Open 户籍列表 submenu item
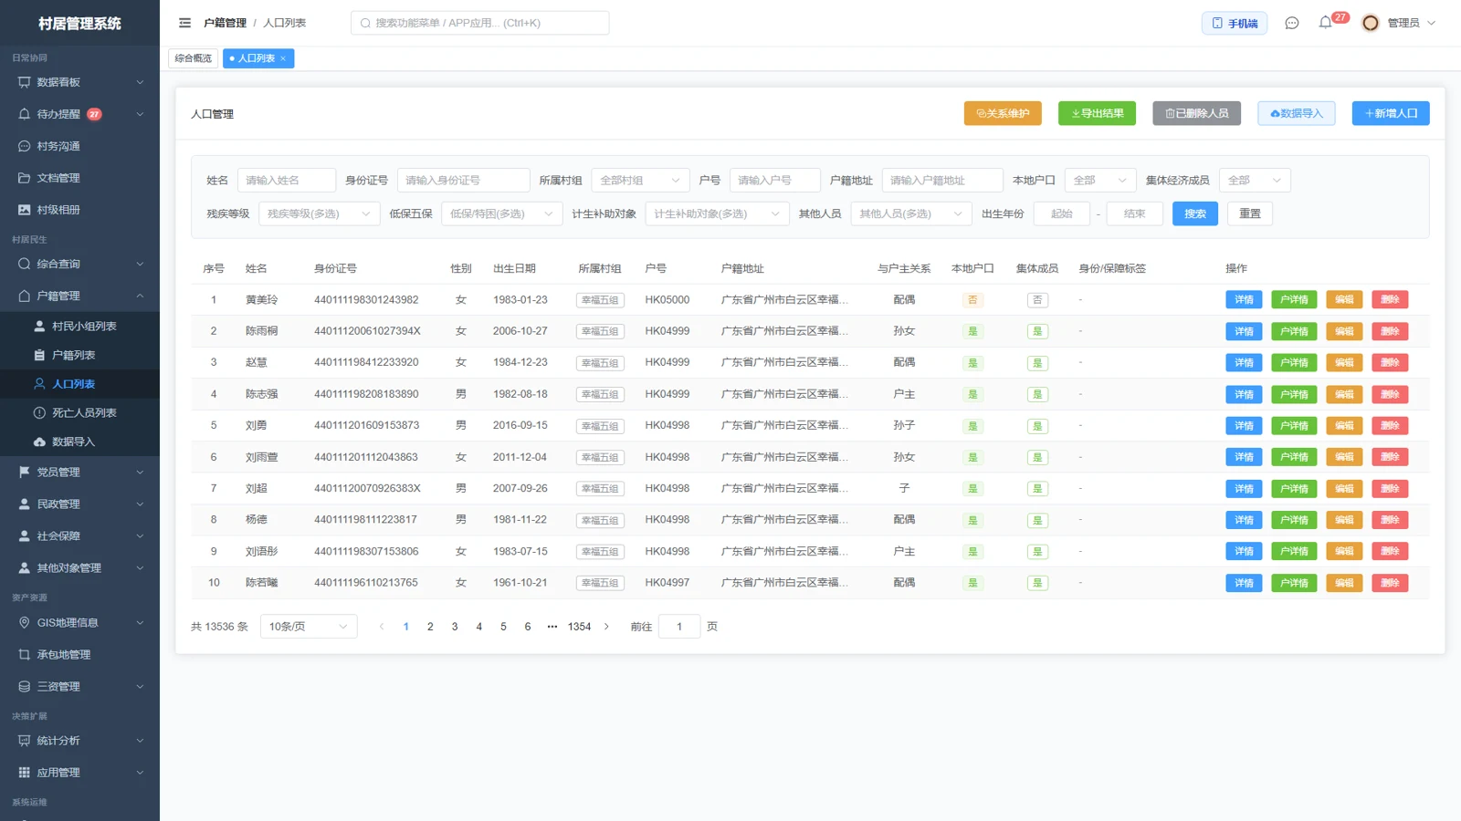Image resolution: width=1461 pixels, height=821 pixels. (79, 355)
